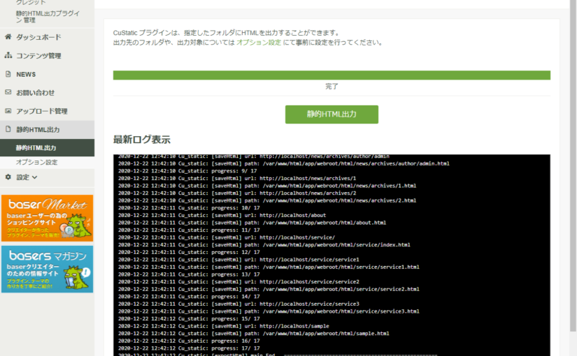
Task: Click log line 'progress: 16/ 17'
Action: (236, 341)
